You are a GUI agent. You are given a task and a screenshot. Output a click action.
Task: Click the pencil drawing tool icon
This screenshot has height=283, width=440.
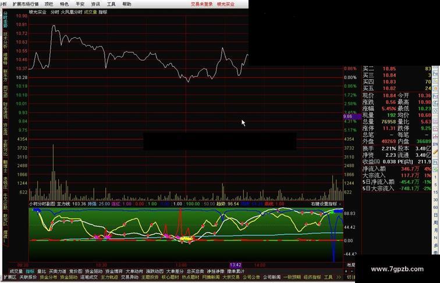coord(435,152)
